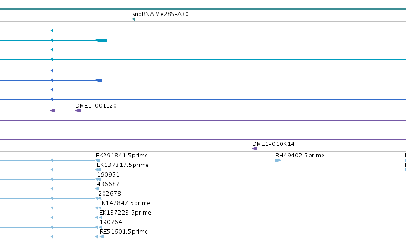Click the 190951 feature label

pyautogui.click(x=108, y=175)
